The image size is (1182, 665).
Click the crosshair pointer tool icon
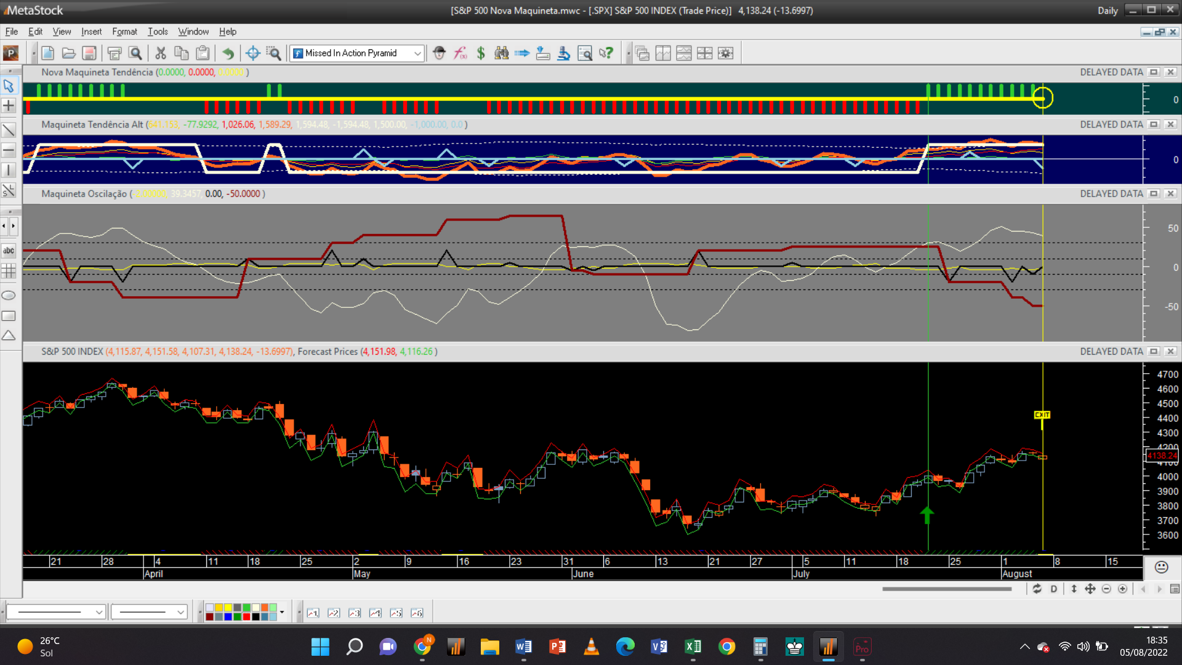click(x=252, y=53)
